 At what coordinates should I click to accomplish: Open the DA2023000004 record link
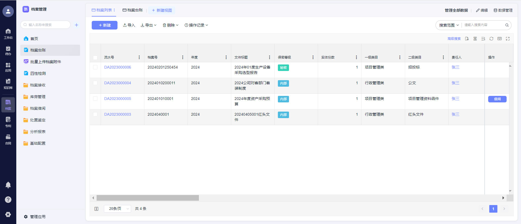(x=117, y=83)
